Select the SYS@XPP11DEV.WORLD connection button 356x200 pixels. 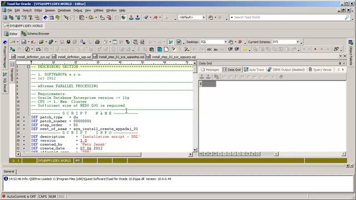pyautogui.click(x=23, y=26)
